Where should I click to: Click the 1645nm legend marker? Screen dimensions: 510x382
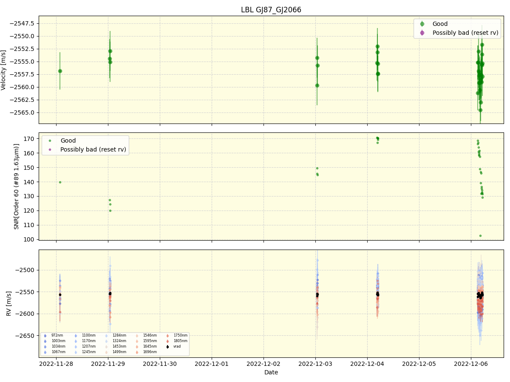coord(137,347)
